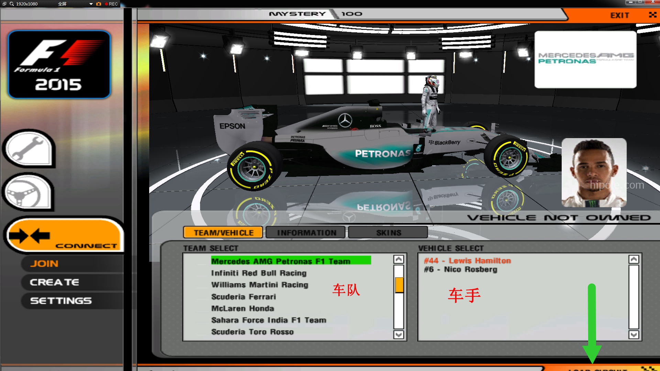Switch to the SKINS tab
The image size is (660, 371).
[x=388, y=233]
